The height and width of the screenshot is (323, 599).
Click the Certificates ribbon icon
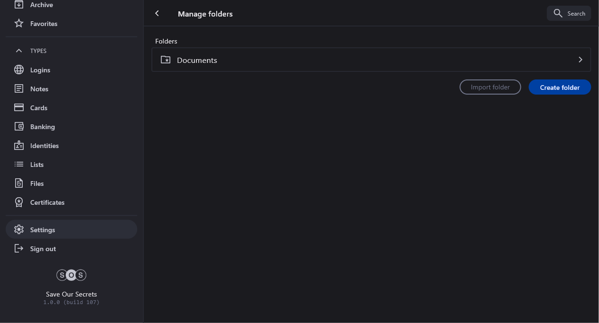[19, 202]
